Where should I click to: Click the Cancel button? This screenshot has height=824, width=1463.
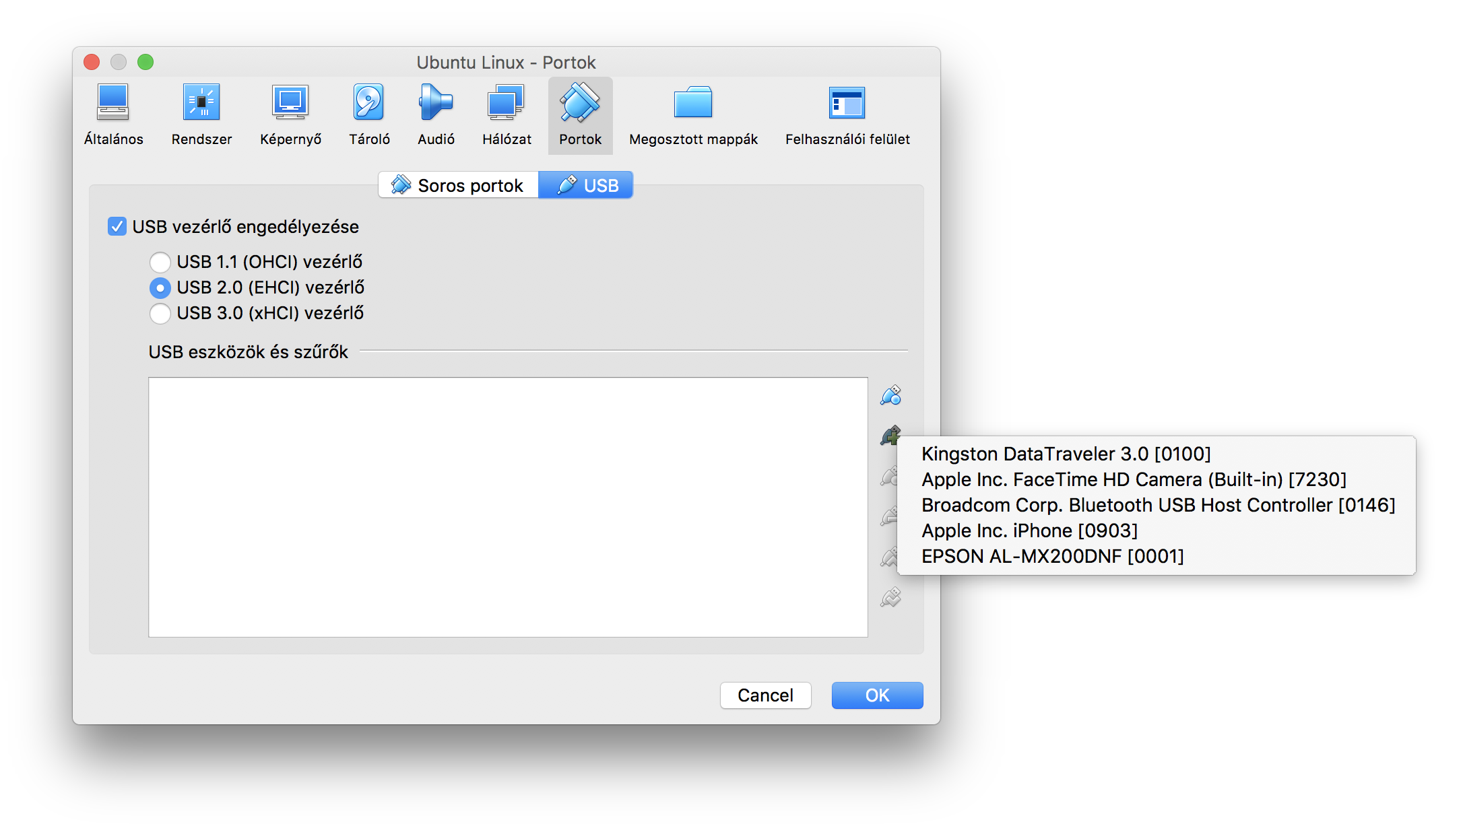click(x=765, y=695)
